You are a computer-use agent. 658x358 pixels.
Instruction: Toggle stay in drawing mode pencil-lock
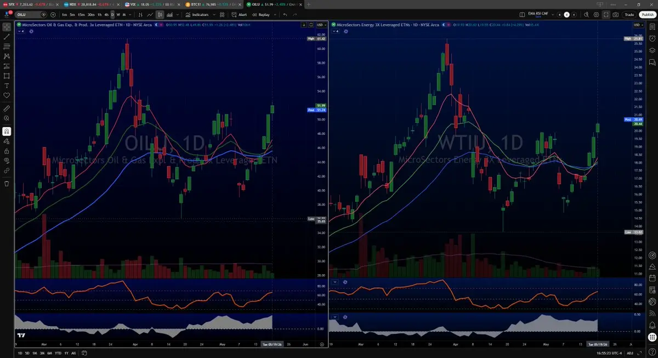(x=7, y=141)
